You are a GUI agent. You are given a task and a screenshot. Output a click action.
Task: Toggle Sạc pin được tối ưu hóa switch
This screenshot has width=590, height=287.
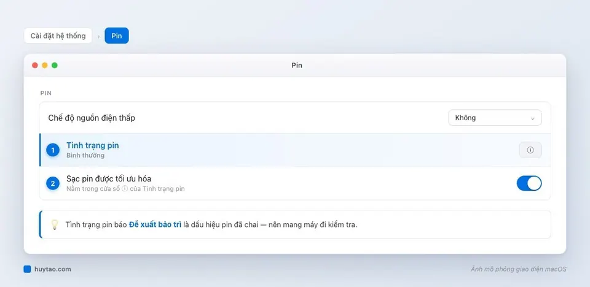tap(529, 183)
